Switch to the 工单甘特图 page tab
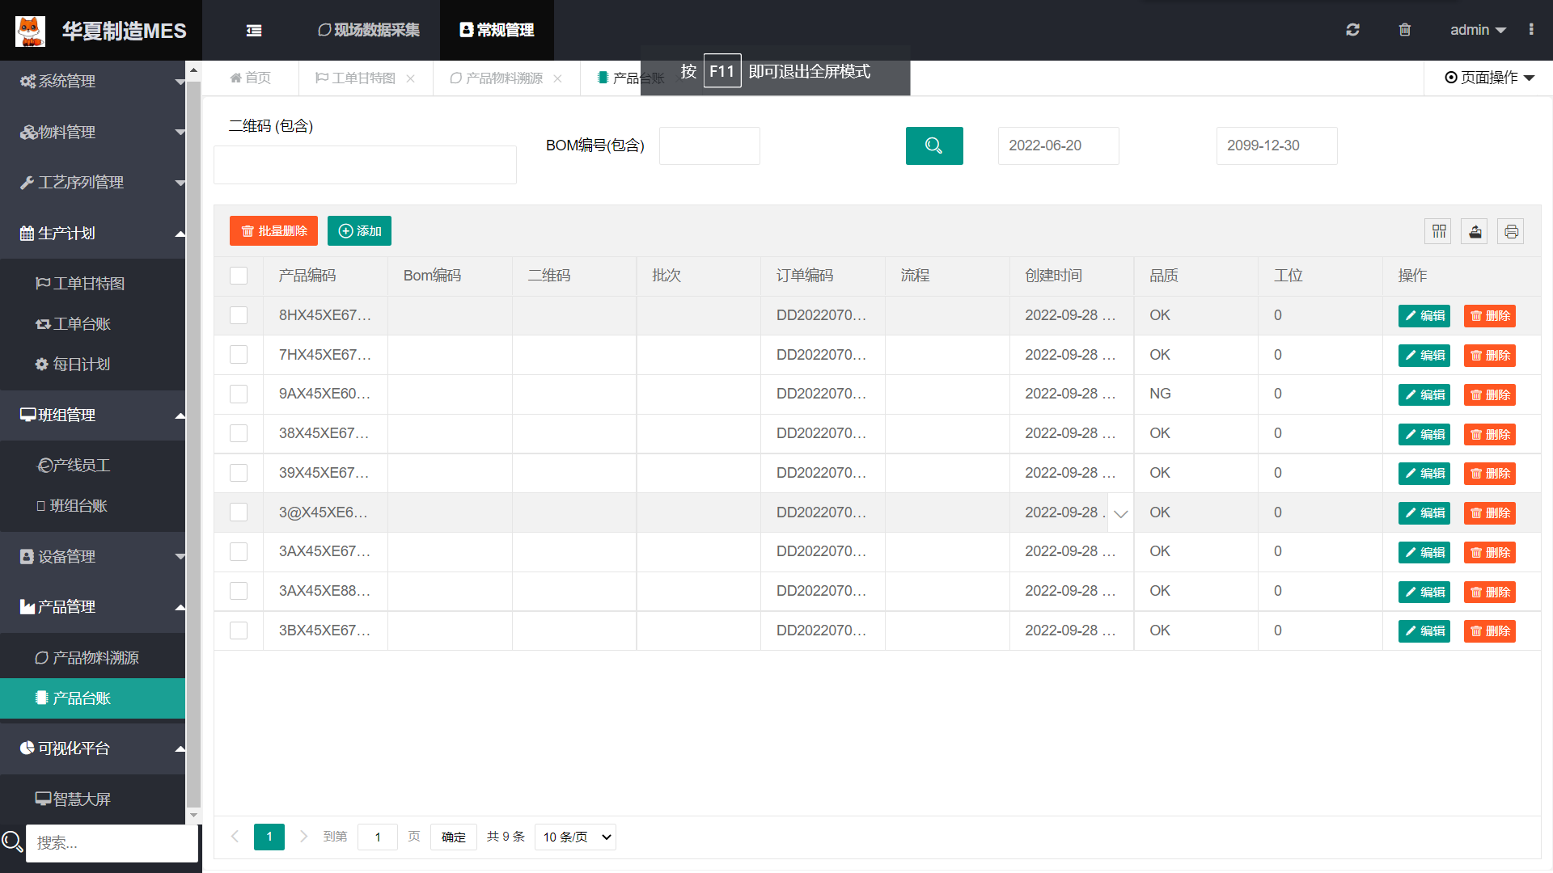This screenshot has height=873, width=1553. pos(356,78)
